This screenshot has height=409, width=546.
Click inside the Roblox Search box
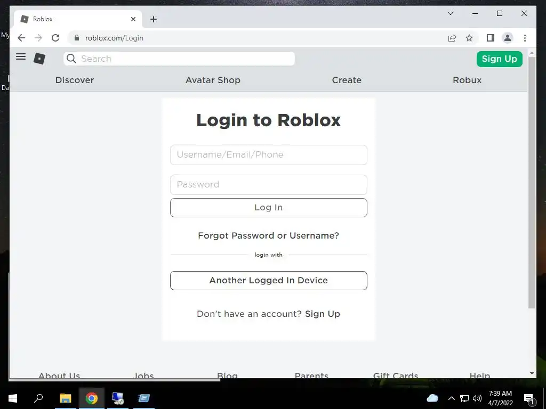179,59
